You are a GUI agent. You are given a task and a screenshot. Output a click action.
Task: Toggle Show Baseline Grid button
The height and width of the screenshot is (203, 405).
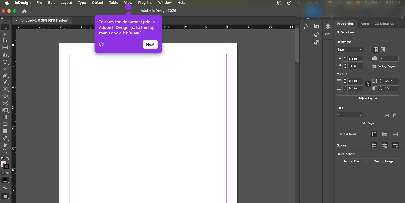click(385, 134)
